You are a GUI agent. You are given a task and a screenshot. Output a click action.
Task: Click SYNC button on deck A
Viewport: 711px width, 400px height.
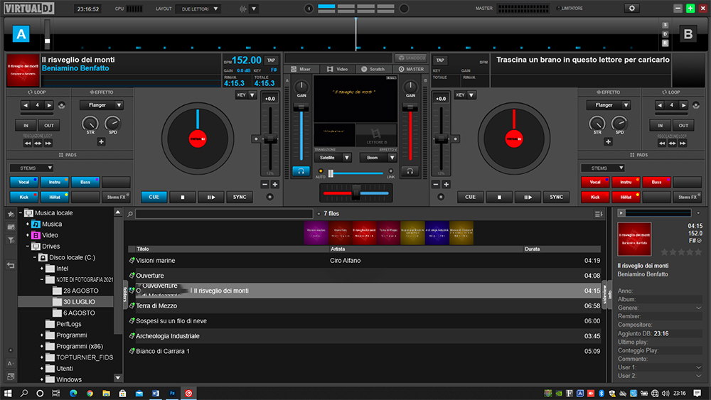240,197
